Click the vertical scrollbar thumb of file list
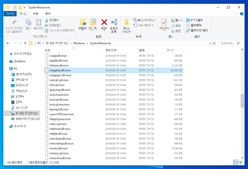The height and width of the screenshot is (169, 248). coord(242,101)
